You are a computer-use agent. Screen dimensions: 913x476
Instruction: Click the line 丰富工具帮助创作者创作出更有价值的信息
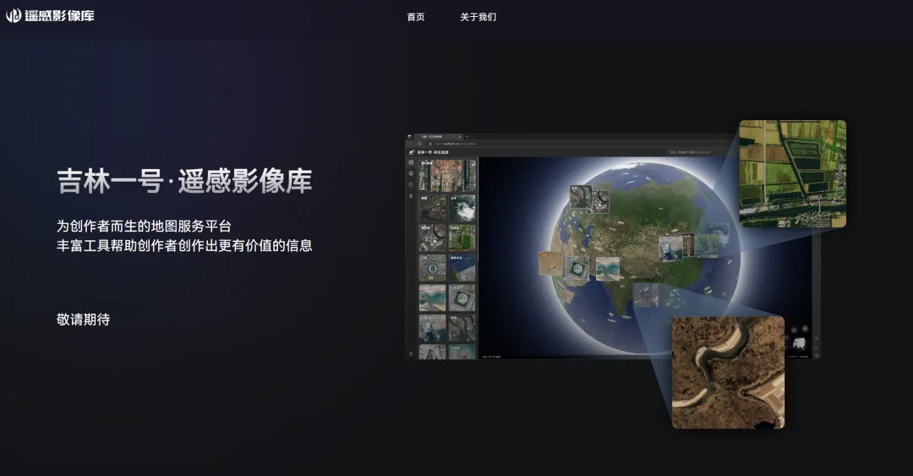(x=184, y=245)
